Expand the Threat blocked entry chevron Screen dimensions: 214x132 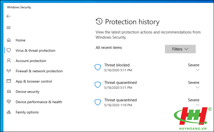coord(198,70)
